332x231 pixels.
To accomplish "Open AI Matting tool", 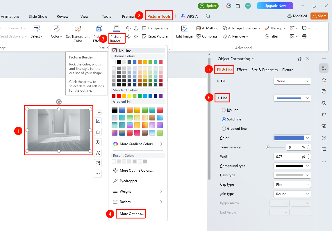I will [x=207, y=28].
